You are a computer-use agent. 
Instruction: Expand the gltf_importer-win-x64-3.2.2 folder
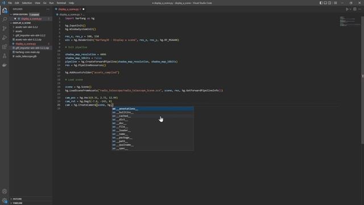pyautogui.click(x=30, y=35)
